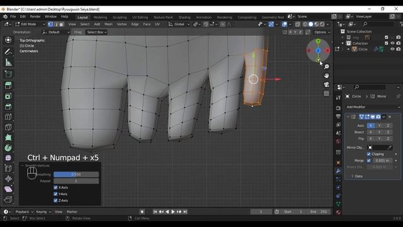
Task: Select the Loop Cut tool
Action: [x=8, y=117]
